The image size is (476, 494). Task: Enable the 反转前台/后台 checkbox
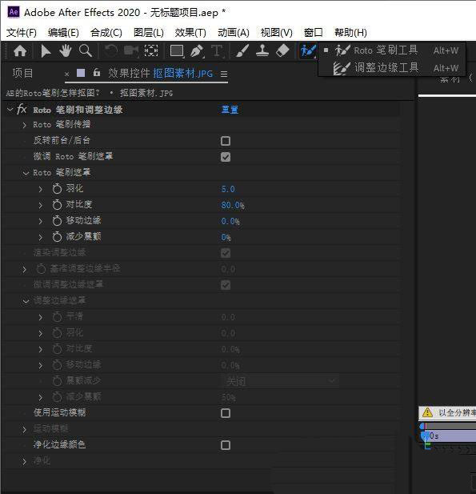[x=226, y=141]
